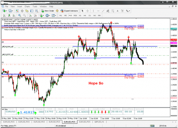Select the Fibonacci retracement tool
This screenshot has height=128, width=178.
click(113, 11)
